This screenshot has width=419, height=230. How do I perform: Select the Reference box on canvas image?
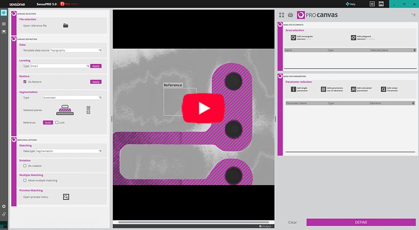click(x=180, y=102)
